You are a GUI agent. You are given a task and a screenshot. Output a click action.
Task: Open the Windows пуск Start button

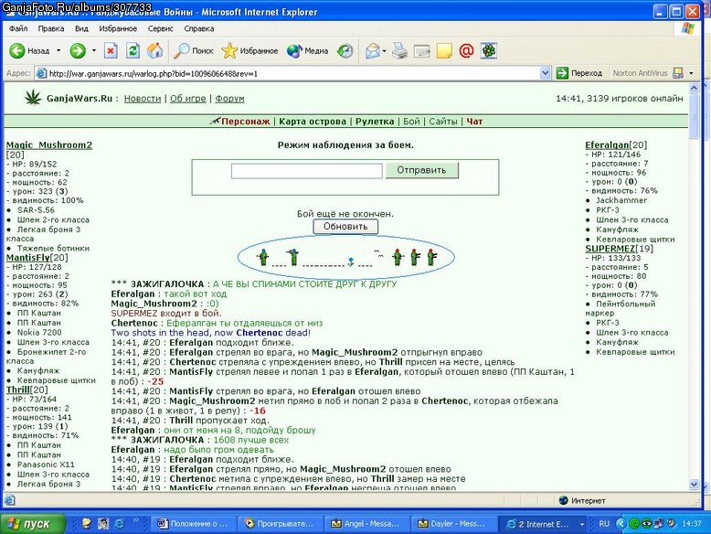33,524
